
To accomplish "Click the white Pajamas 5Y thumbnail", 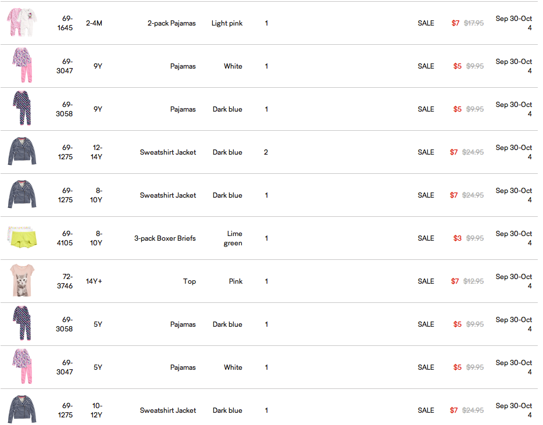I will pos(22,367).
